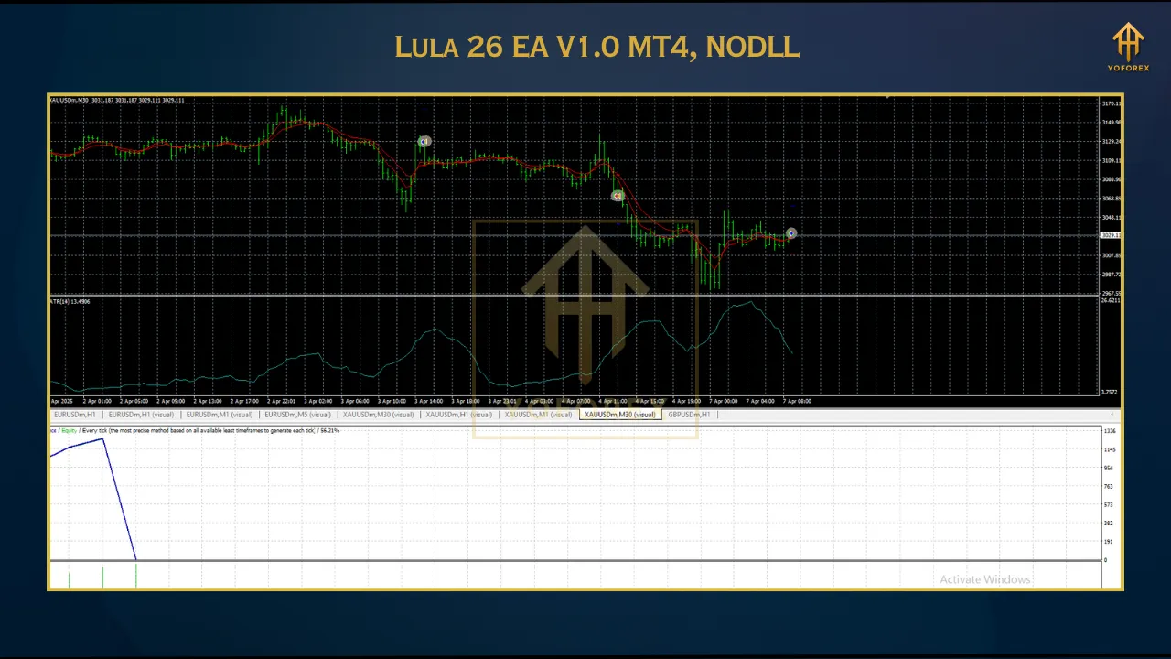Open the EURUSDm,H1 chart tab
Image resolution: width=1171 pixels, height=659 pixels.
click(74, 415)
